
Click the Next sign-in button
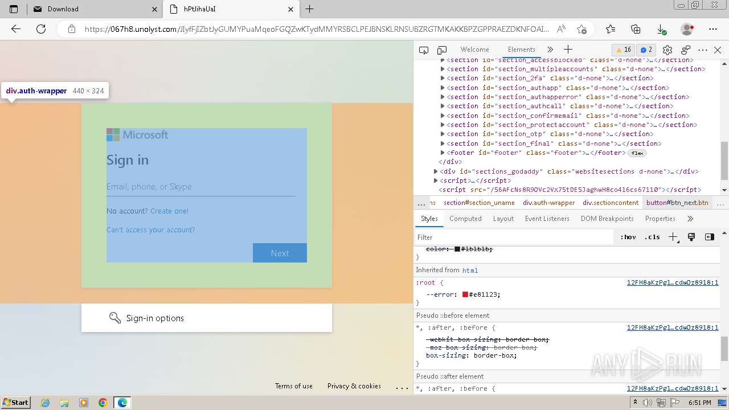(280, 253)
